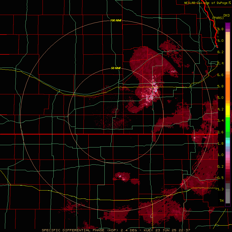Select the 2.6 value on the legend
The width and height of the screenshot is (232, 232).
220,132
